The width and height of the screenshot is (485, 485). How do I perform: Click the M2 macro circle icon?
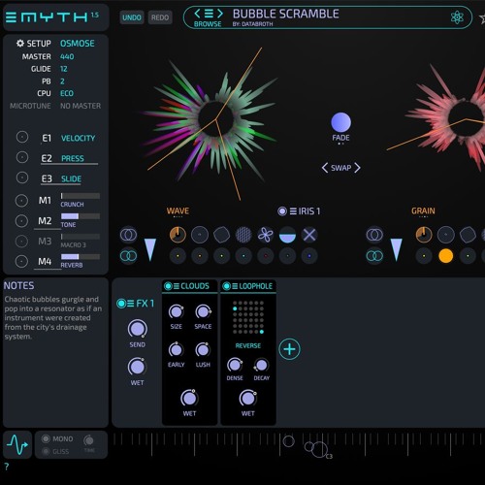click(x=21, y=221)
